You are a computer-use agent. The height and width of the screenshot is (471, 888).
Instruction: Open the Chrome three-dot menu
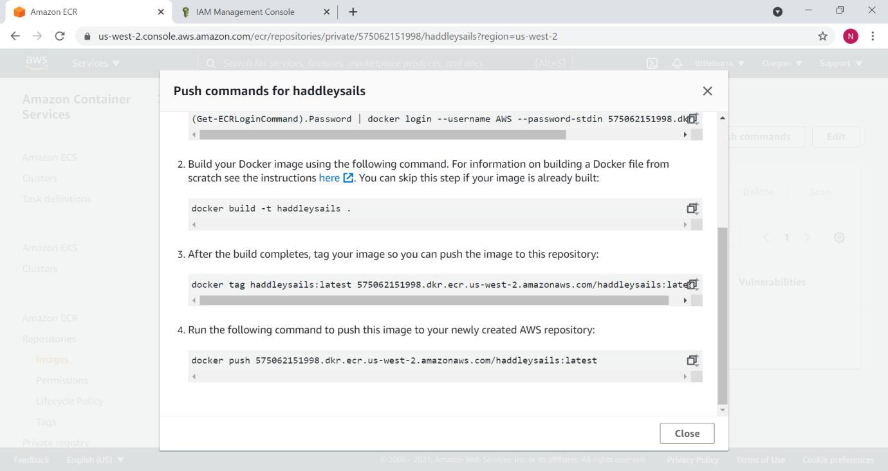[x=873, y=36]
